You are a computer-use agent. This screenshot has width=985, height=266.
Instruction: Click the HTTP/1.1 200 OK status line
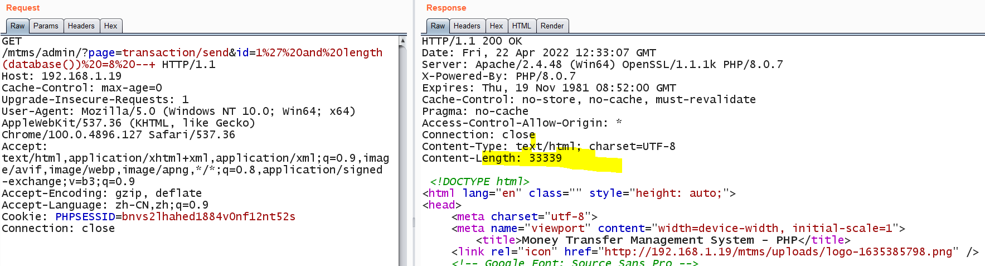click(x=472, y=41)
